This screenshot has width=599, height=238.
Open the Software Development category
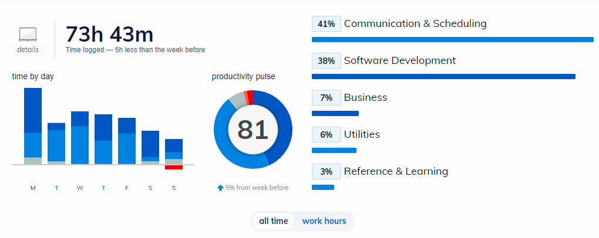click(x=400, y=60)
